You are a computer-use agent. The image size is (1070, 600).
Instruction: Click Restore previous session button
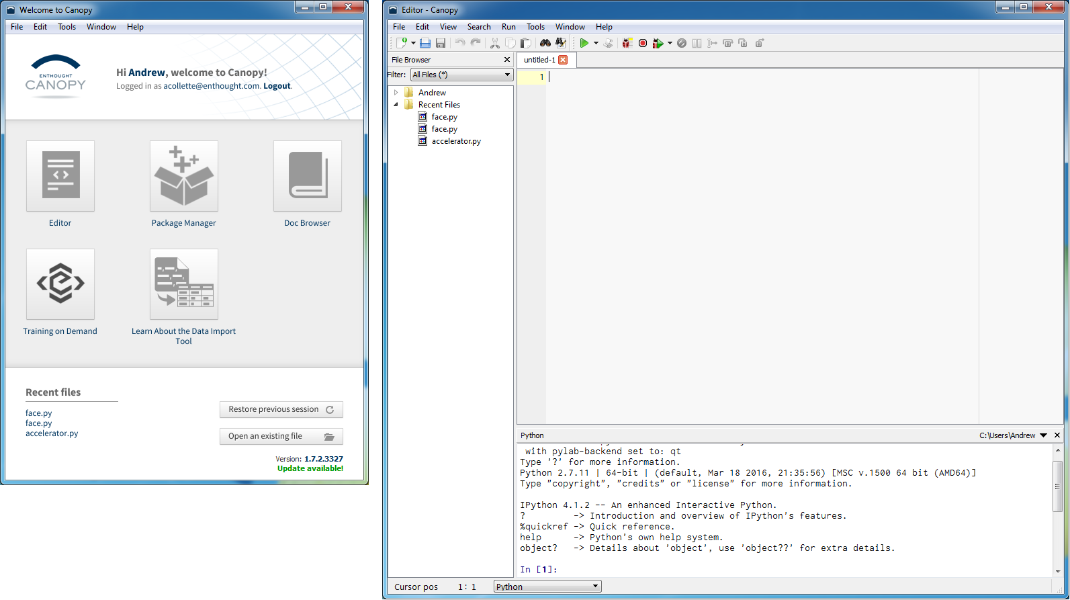[281, 409]
